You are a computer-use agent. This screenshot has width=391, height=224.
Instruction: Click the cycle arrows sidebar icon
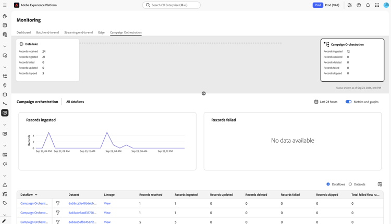pos(5,164)
